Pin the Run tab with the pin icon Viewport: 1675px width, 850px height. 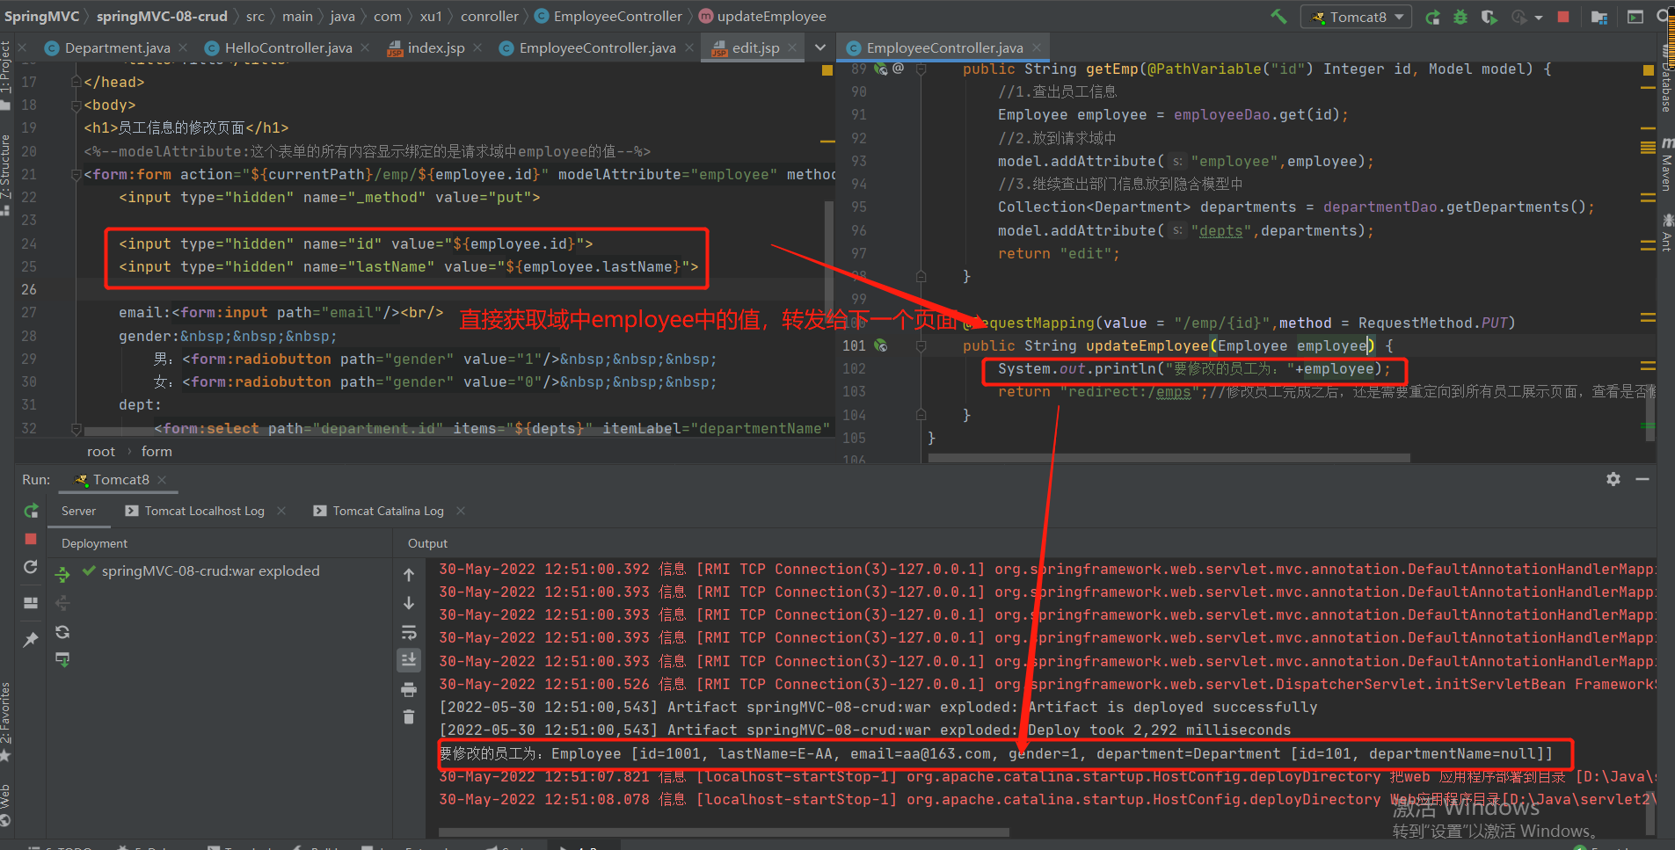point(31,639)
